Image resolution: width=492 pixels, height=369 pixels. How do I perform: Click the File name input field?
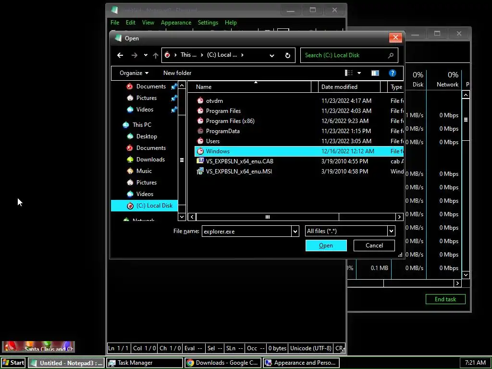[246, 231]
